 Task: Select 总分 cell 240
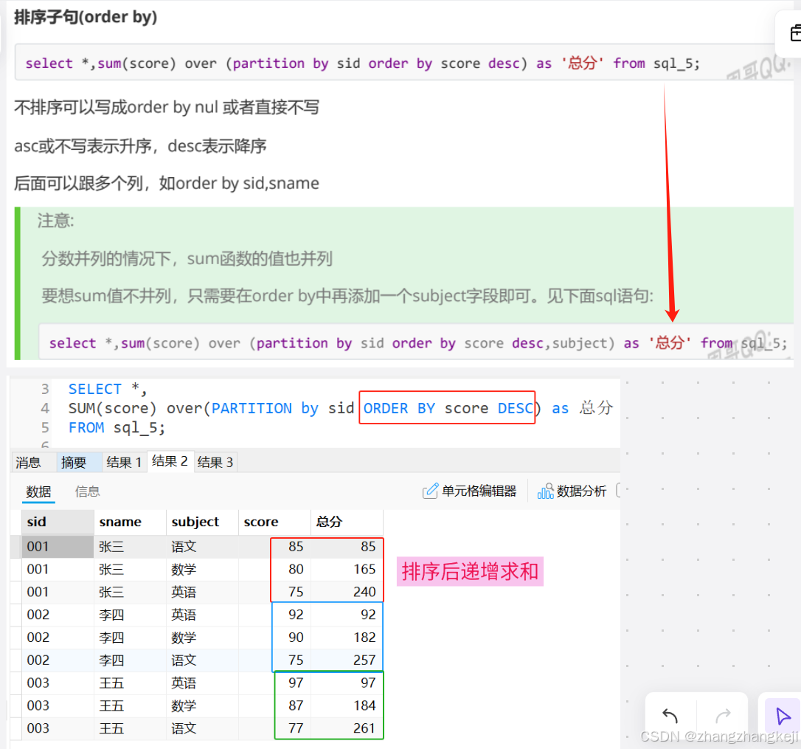tap(347, 592)
